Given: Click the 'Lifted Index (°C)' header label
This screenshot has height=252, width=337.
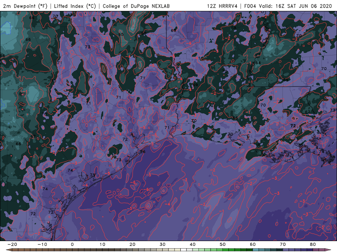Looking at the screenshot, I should point(75,6).
